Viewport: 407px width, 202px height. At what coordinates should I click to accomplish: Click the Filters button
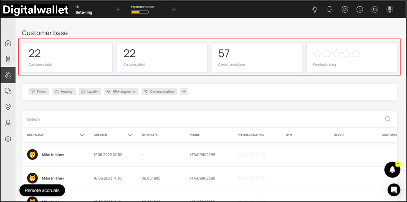click(x=38, y=91)
